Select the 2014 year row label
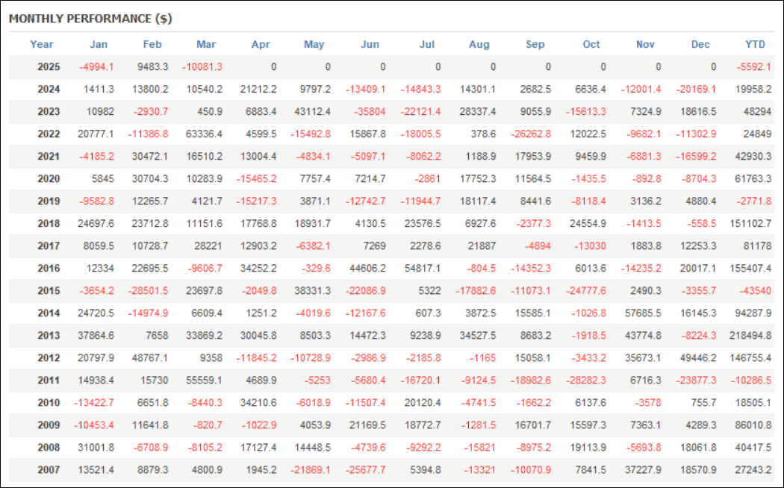784x488 pixels. pos(49,313)
